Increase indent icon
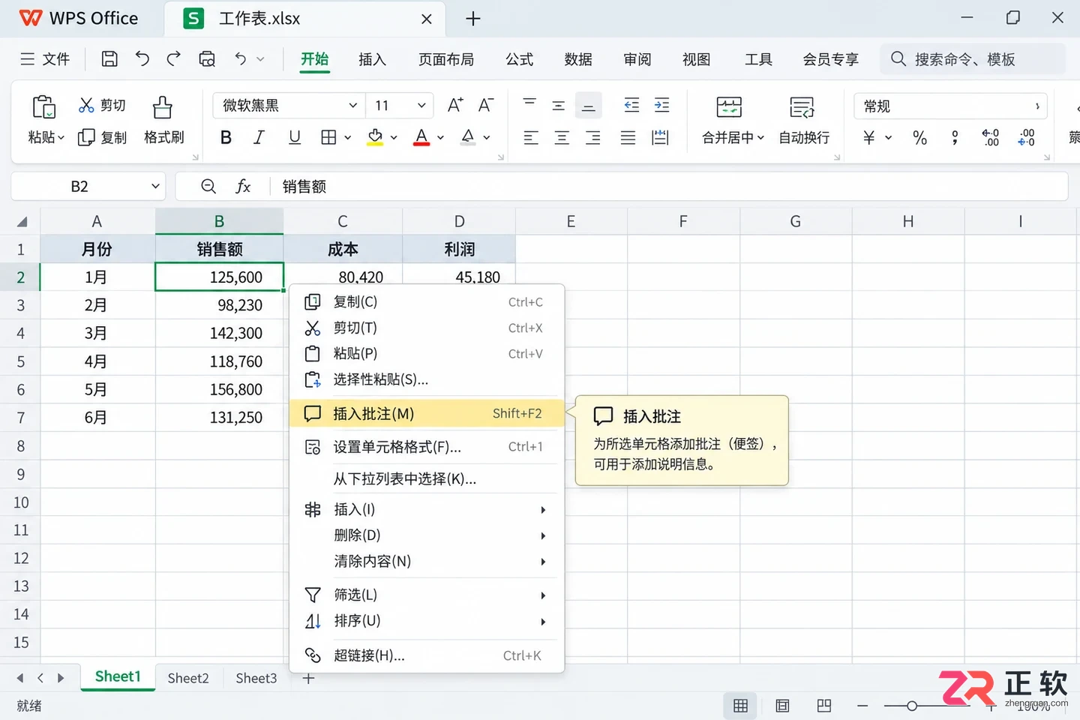 [661, 106]
